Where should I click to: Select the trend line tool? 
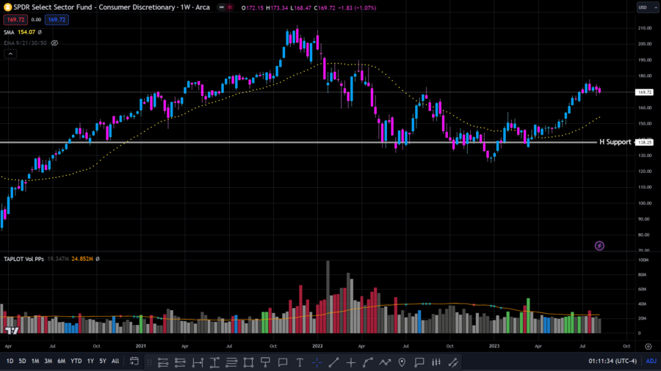(x=333, y=362)
